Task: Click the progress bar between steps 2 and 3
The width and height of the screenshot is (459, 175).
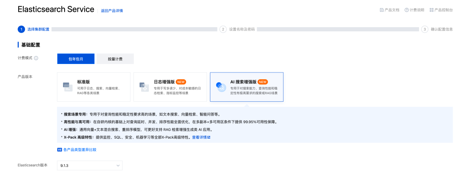Action: (338, 29)
